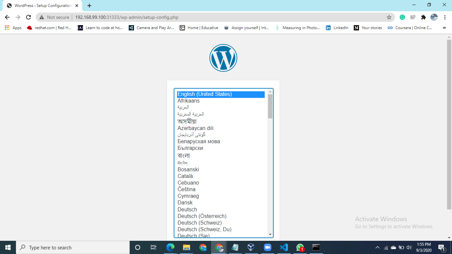Screen dimensions: 452x254
Task: Open LinkedIn bookmark
Action: point(337,28)
